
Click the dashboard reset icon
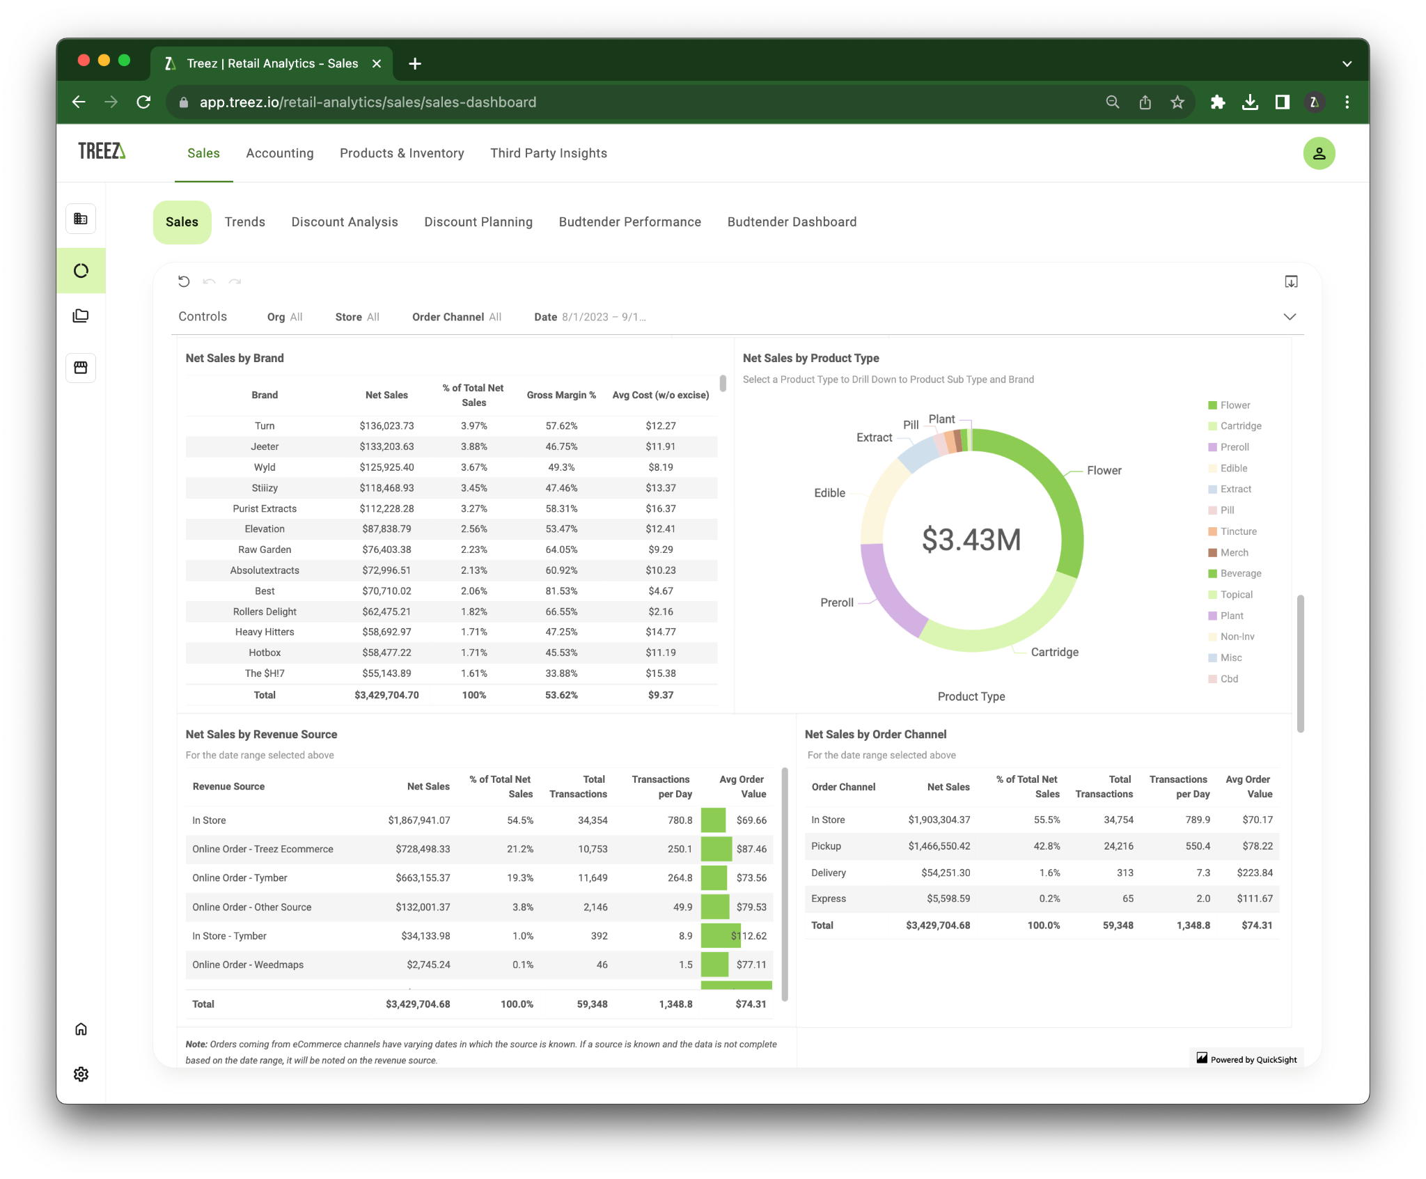[x=184, y=281]
